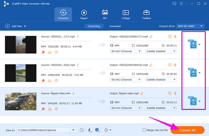Rename output VID20220502084252.mp4 with pencil icon
Image resolution: width=209 pixels, height=136 pixels.
tap(151, 65)
